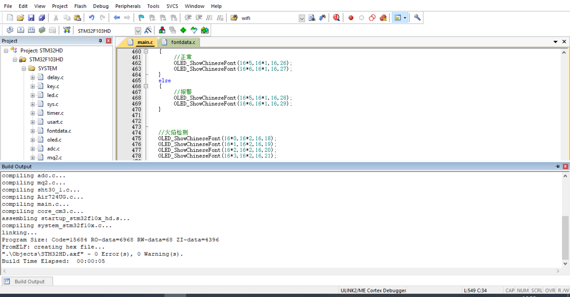Image resolution: width=570 pixels, height=297 pixels.
Task: Select oled.c in the project tree
Action: click(x=54, y=140)
